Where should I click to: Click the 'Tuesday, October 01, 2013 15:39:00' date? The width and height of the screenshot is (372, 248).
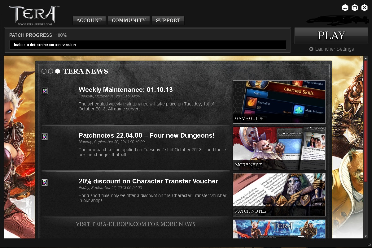point(109,96)
